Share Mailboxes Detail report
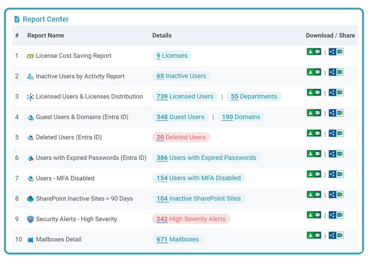Screen dimensions: 368x257 [x=336, y=235]
